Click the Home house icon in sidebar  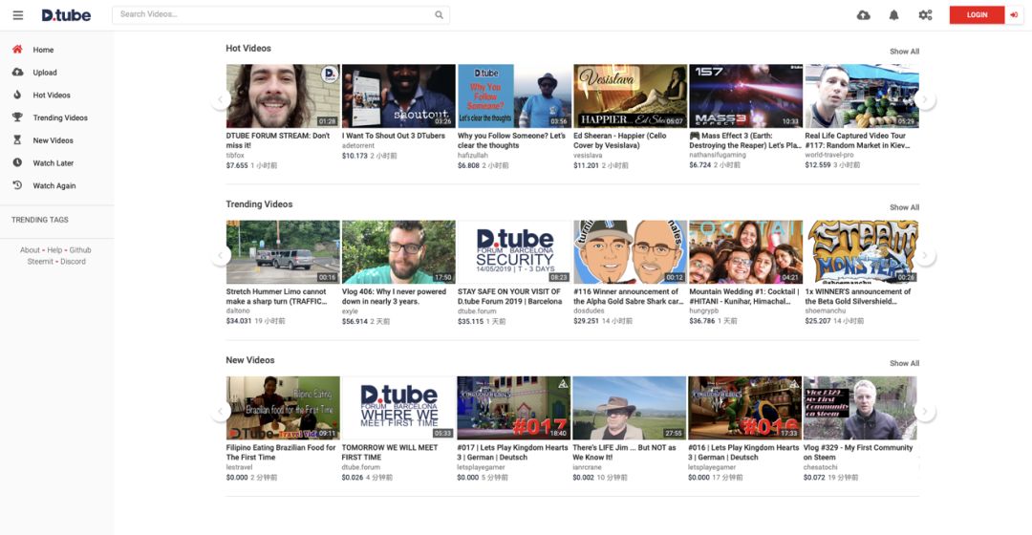point(18,50)
